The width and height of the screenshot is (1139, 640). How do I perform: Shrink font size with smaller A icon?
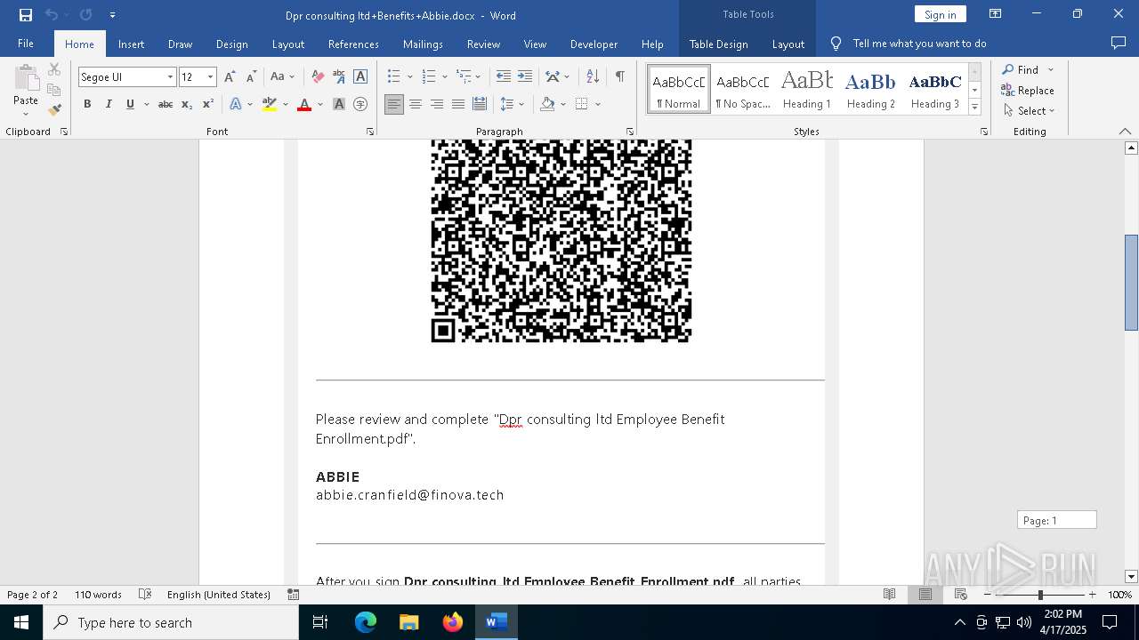[x=251, y=76]
